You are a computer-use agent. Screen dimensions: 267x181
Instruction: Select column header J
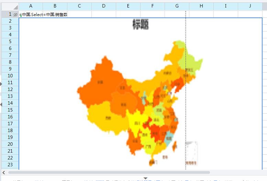tap(250, 6)
